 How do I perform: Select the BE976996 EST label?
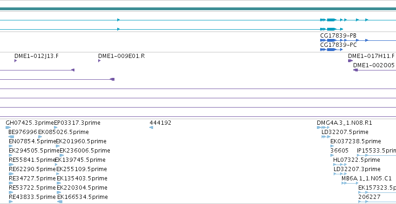pyautogui.click(x=23, y=132)
